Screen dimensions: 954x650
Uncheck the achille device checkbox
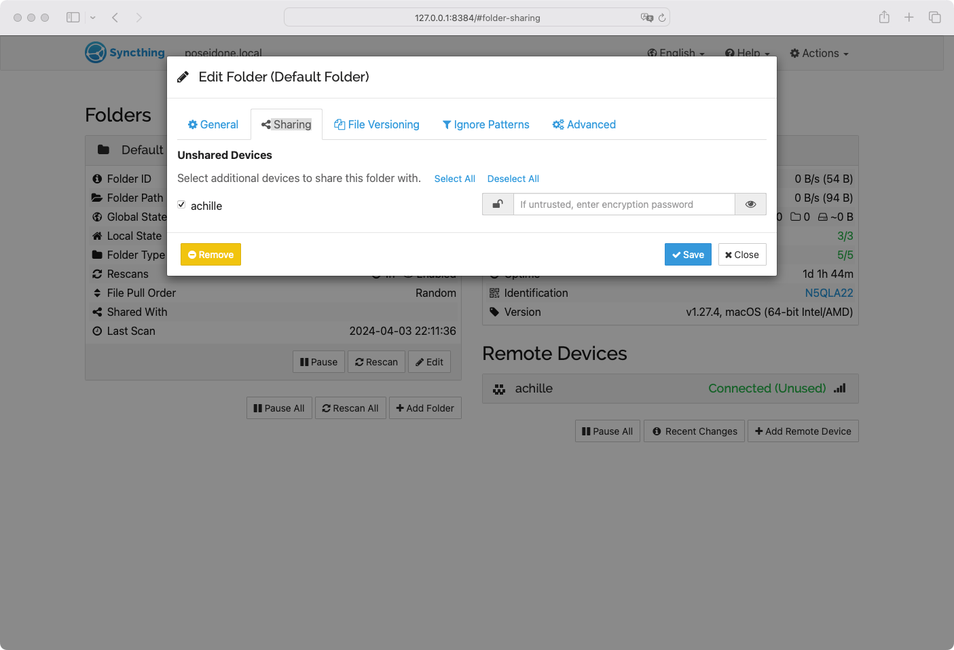pos(181,204)
